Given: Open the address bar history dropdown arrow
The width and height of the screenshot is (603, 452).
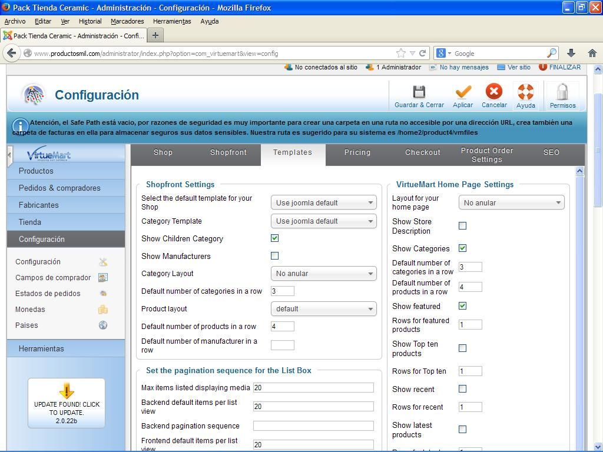Looking at the screenshot, I should point(412,54).
